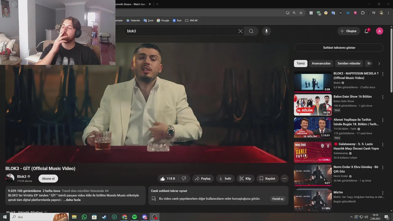
Task: Close the Stream - Watch Live browser tab
Action: (150, 4)
